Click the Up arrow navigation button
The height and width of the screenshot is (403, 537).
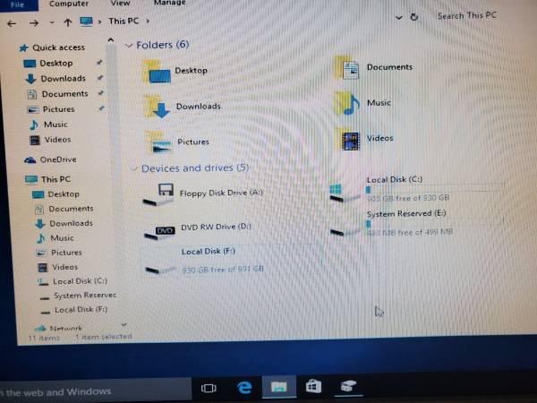pos(67,22)
